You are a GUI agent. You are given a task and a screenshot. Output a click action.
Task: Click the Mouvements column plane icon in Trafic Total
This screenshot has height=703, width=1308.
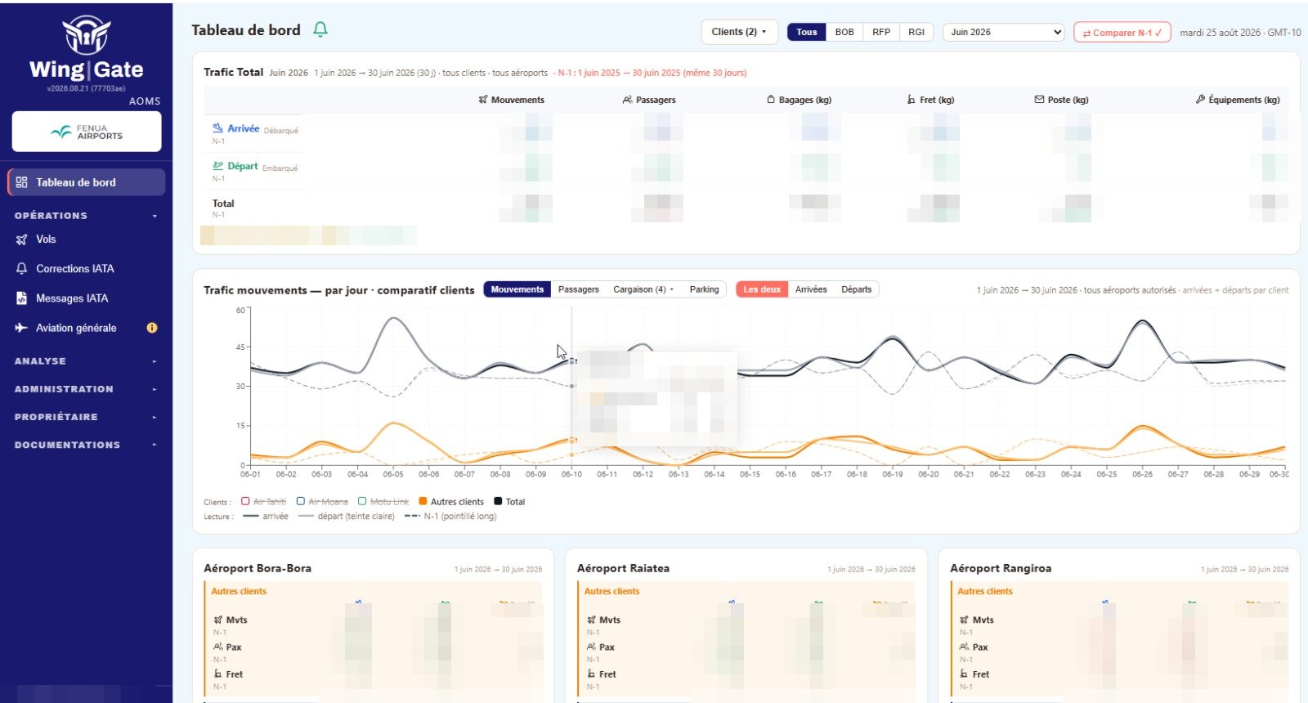483,100
